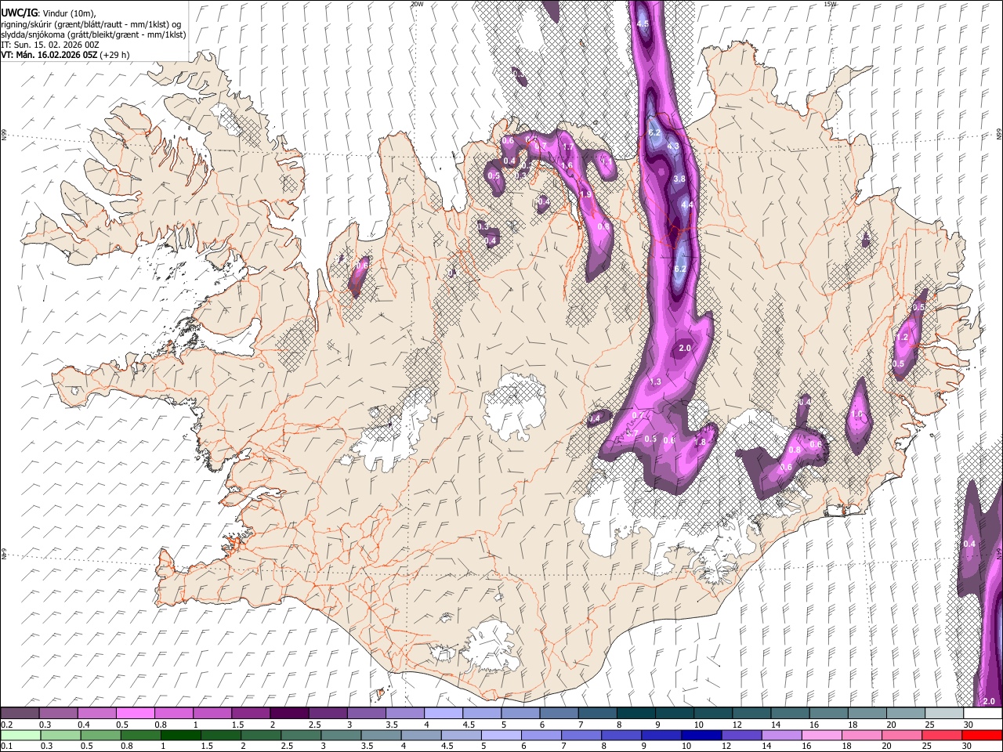Click the 1.9 snowfall value on the map
The width and height of the screenshot is (1003, 752).
coord(584,195)
